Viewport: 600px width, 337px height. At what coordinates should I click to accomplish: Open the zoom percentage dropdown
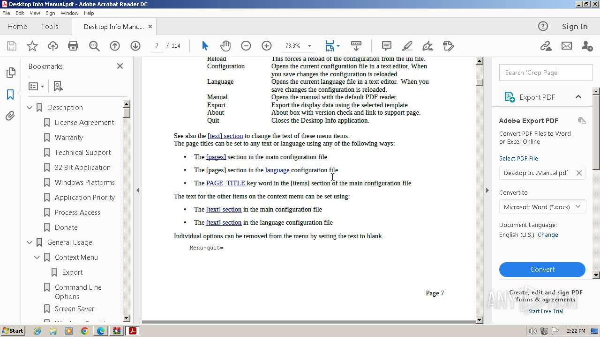click(309, 46)
